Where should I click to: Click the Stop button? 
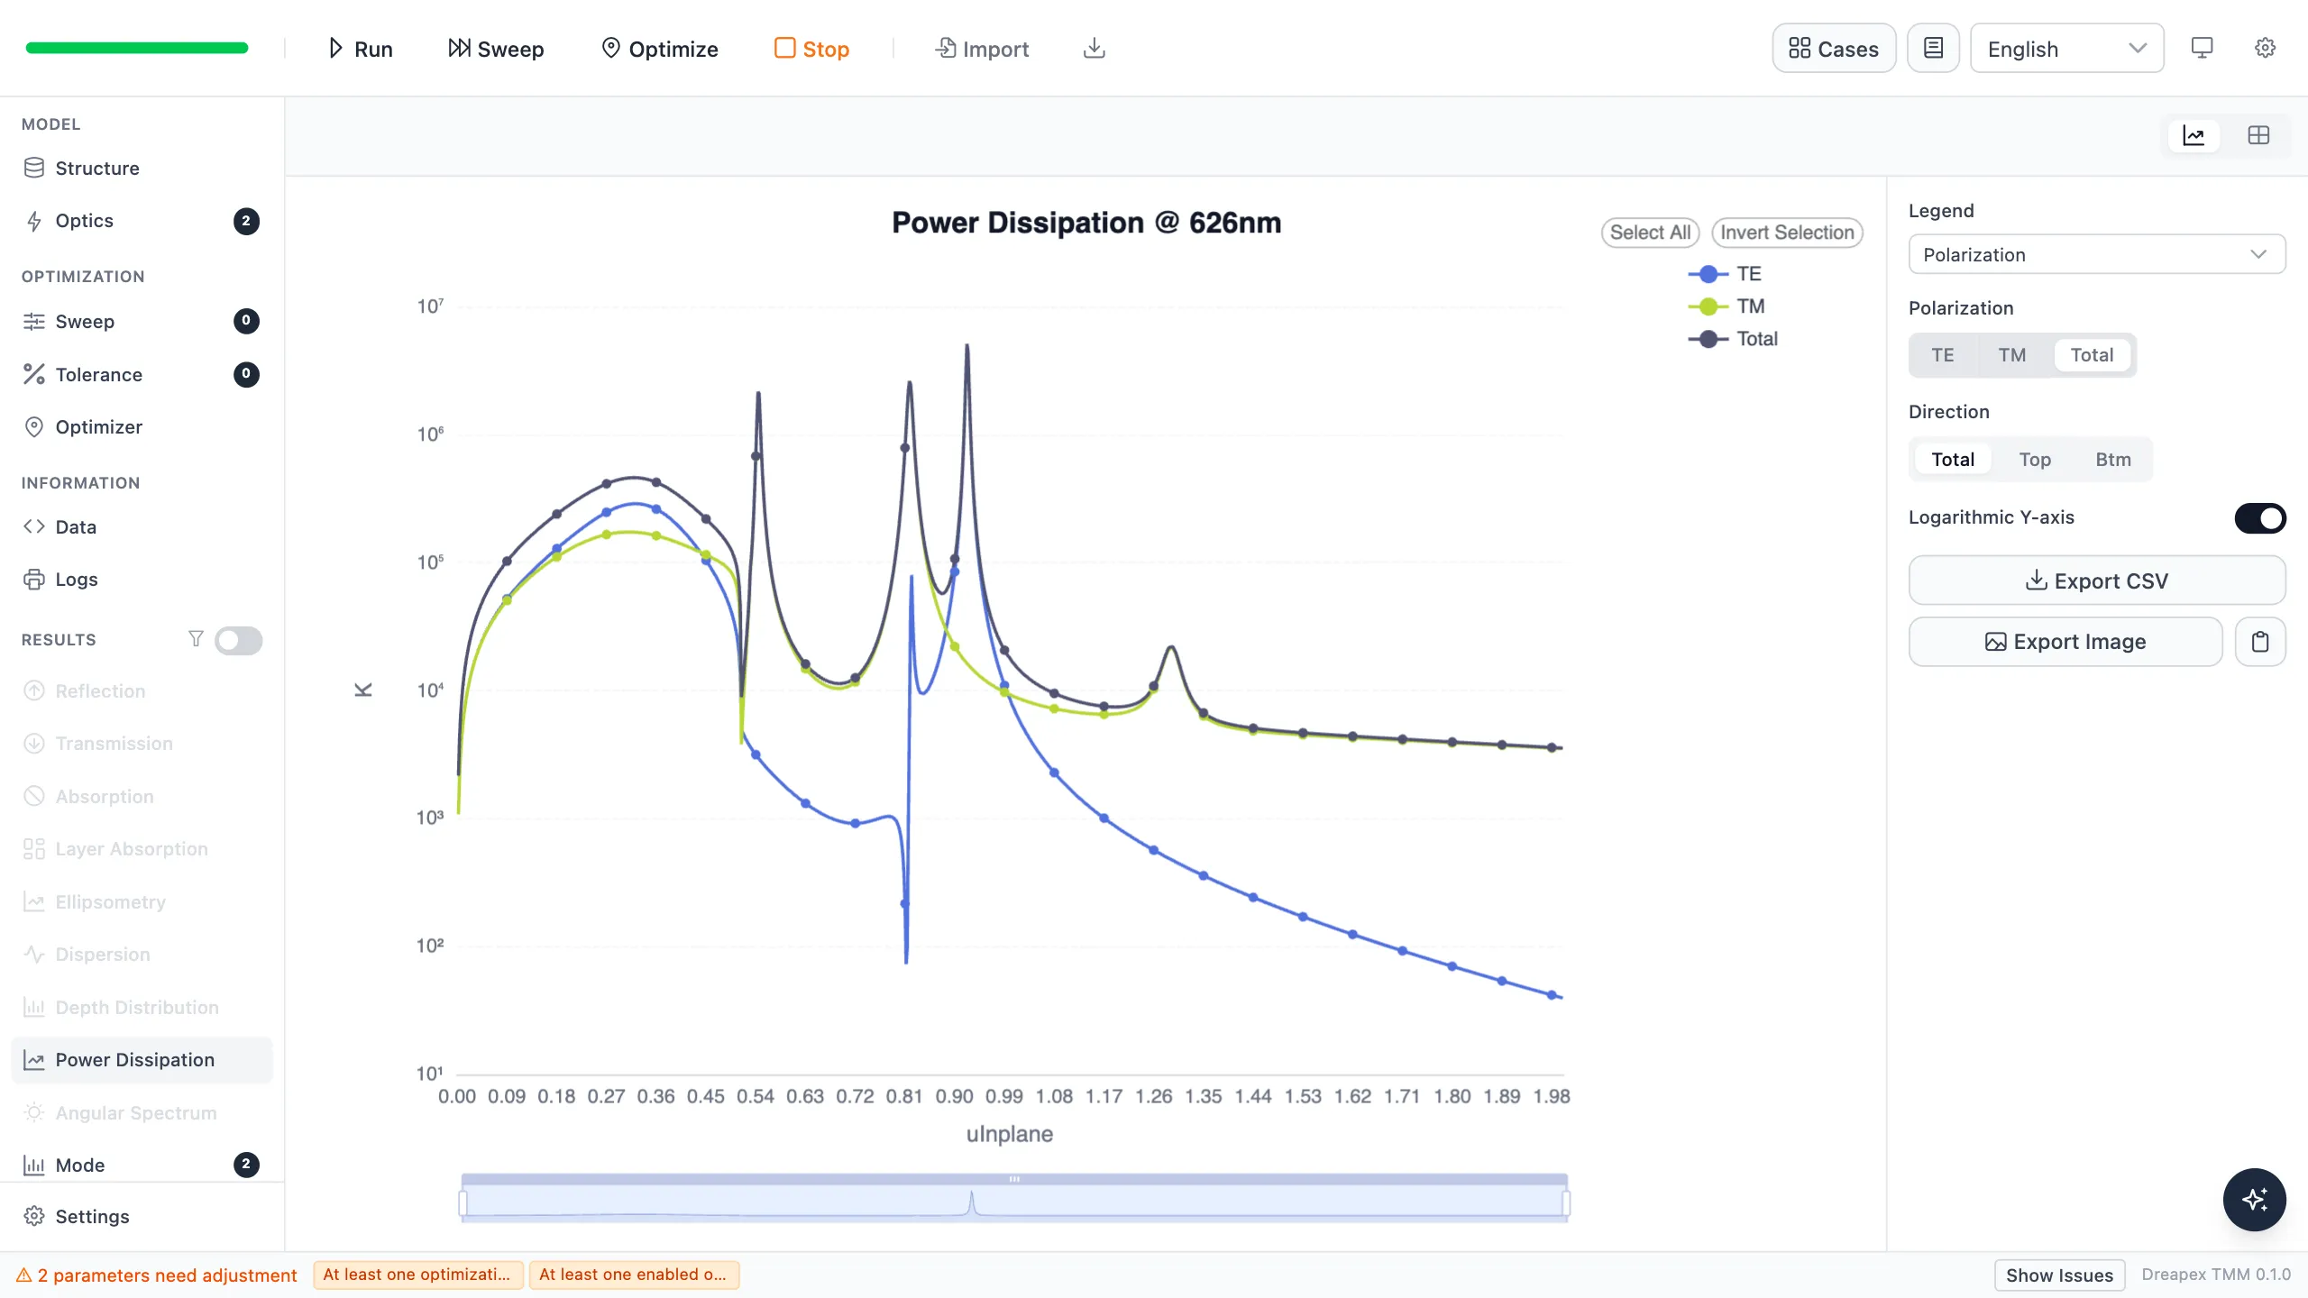pos(811,49)
